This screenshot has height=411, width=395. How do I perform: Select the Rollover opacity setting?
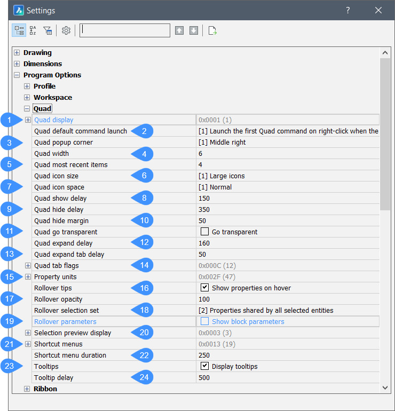point(58,299)
